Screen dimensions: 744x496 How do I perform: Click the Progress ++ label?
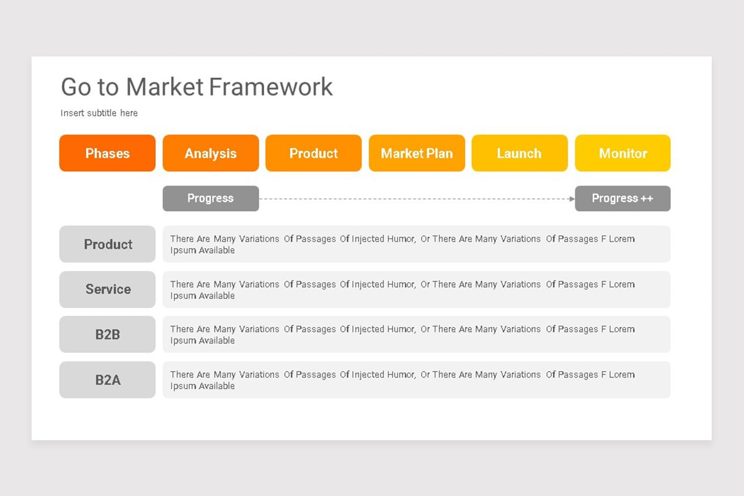click(622, 198)
